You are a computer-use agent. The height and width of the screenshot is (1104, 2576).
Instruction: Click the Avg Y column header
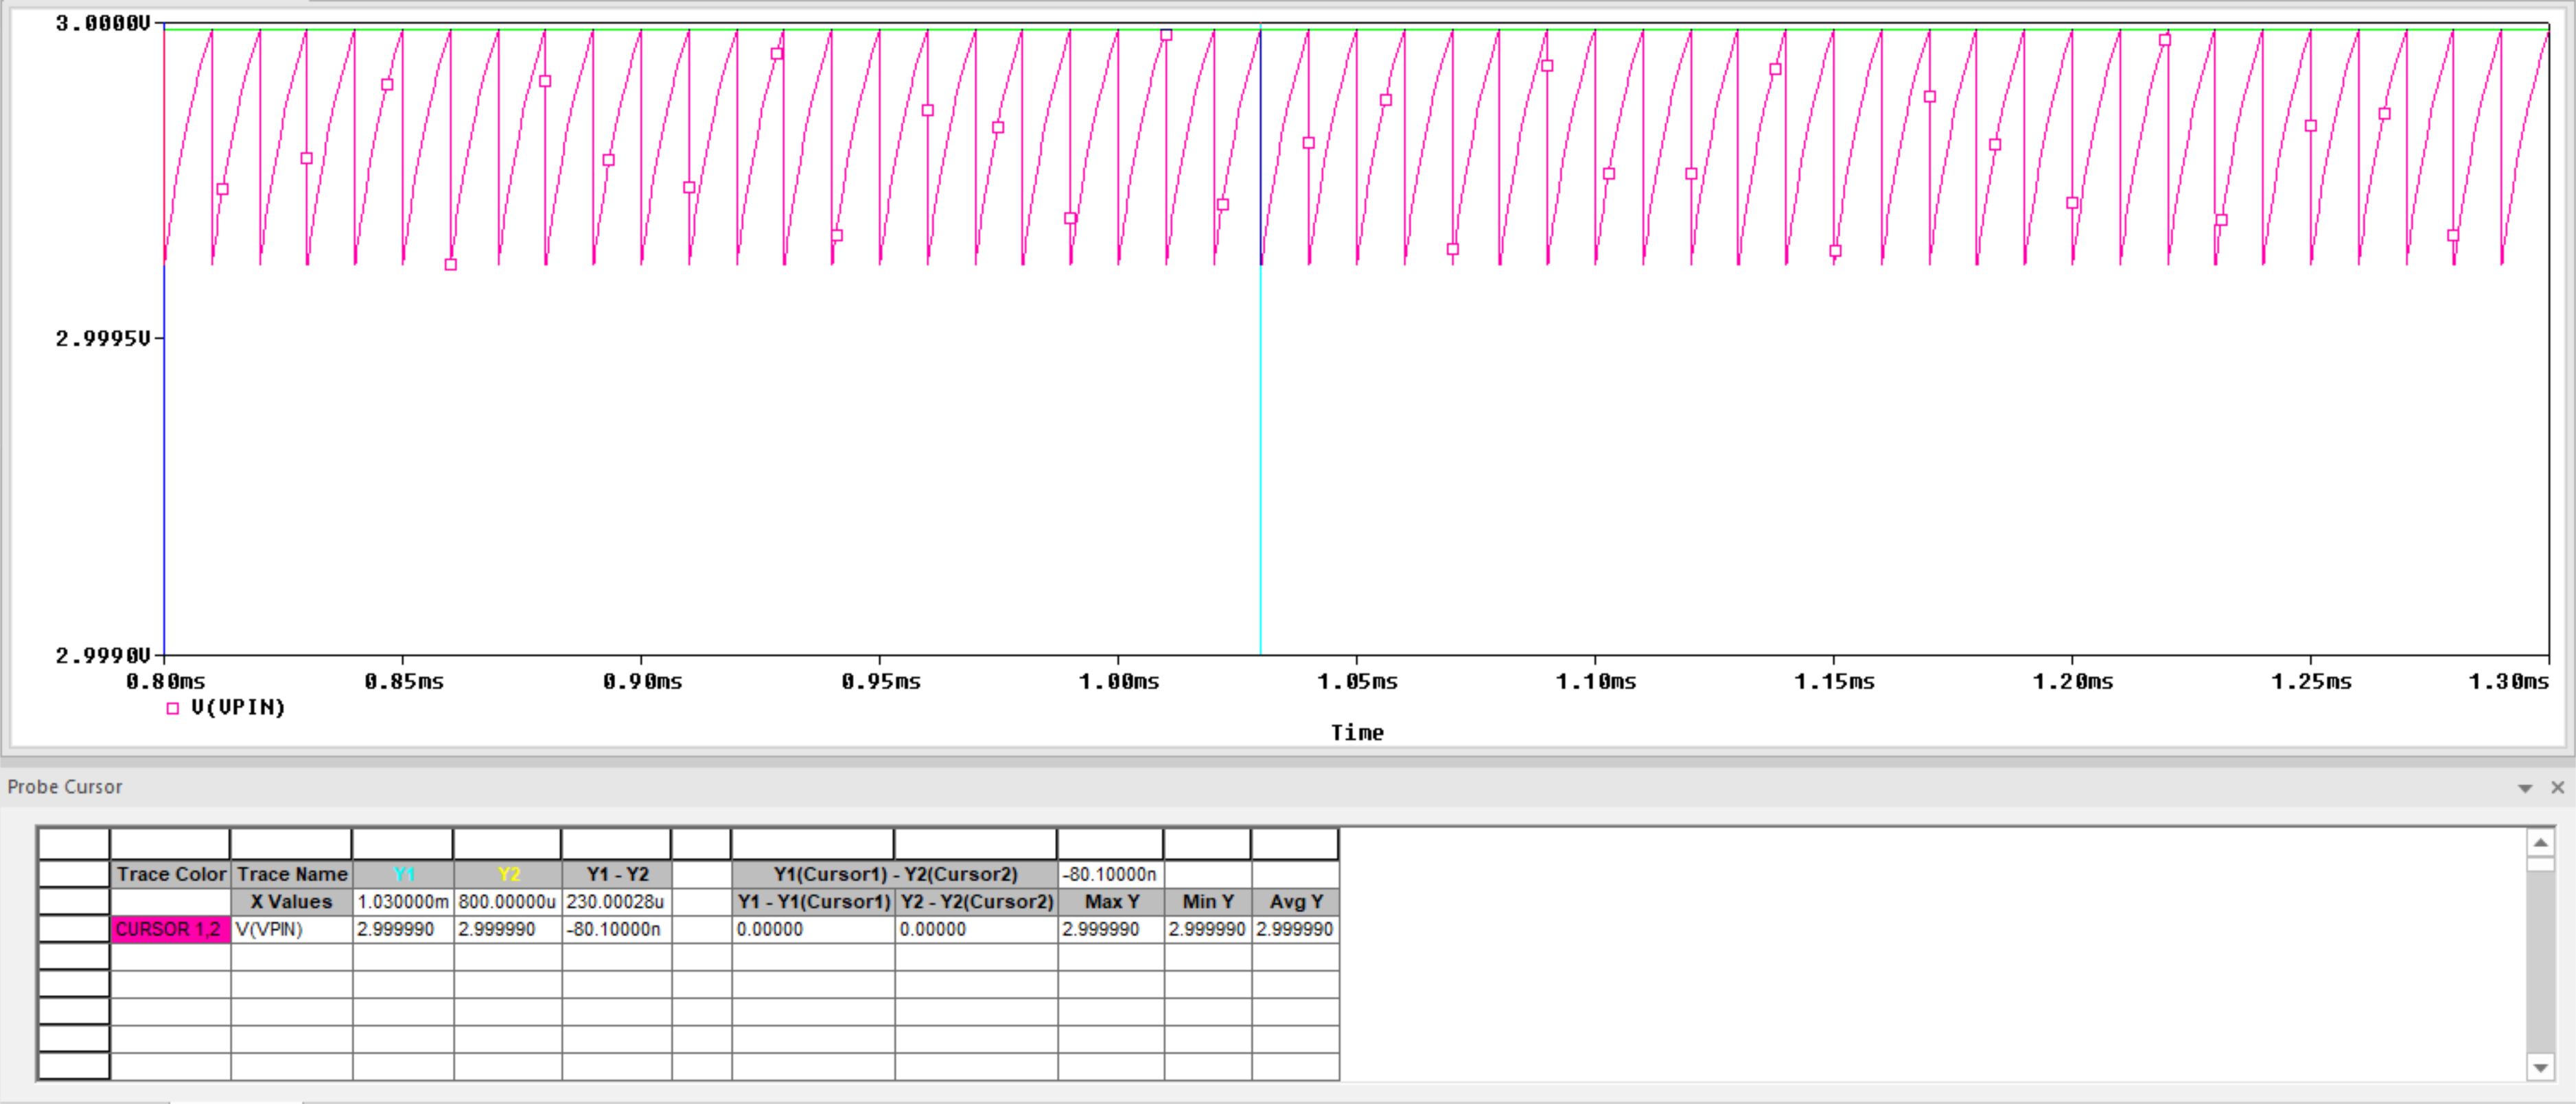(1295, 901)
